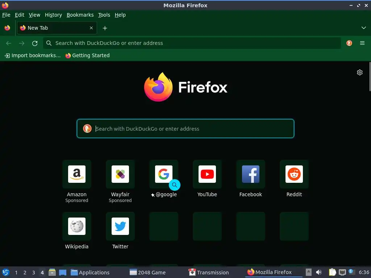Switch to workspace 2

[25, 273]
